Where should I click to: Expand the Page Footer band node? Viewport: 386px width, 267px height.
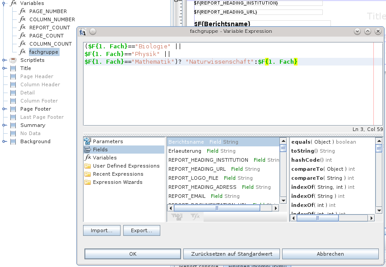4,109
